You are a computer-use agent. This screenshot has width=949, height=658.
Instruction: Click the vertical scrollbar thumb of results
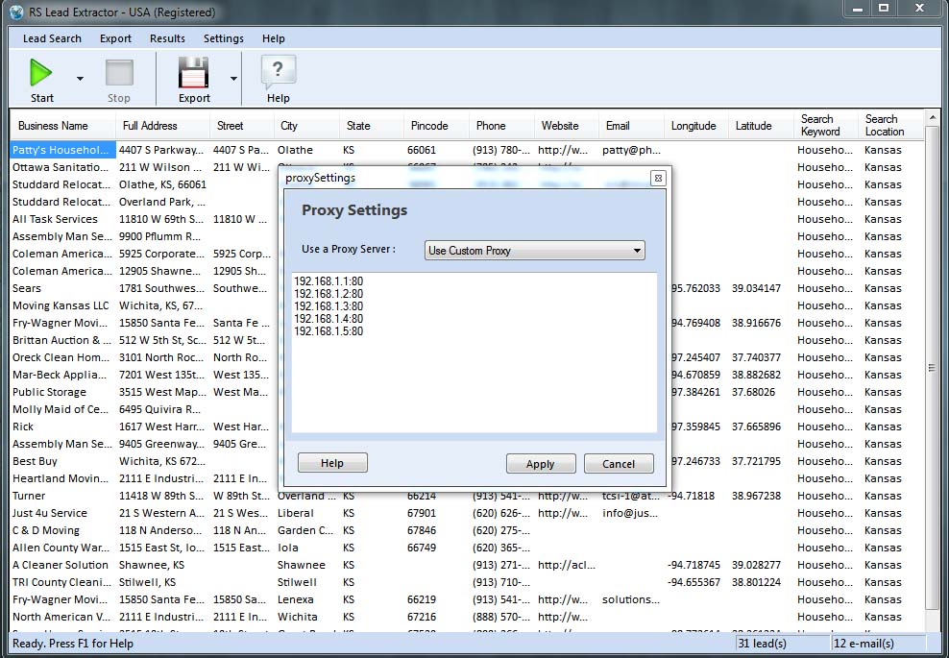[x=931, y=368]
